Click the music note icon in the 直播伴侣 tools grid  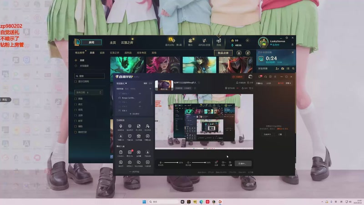147,136
